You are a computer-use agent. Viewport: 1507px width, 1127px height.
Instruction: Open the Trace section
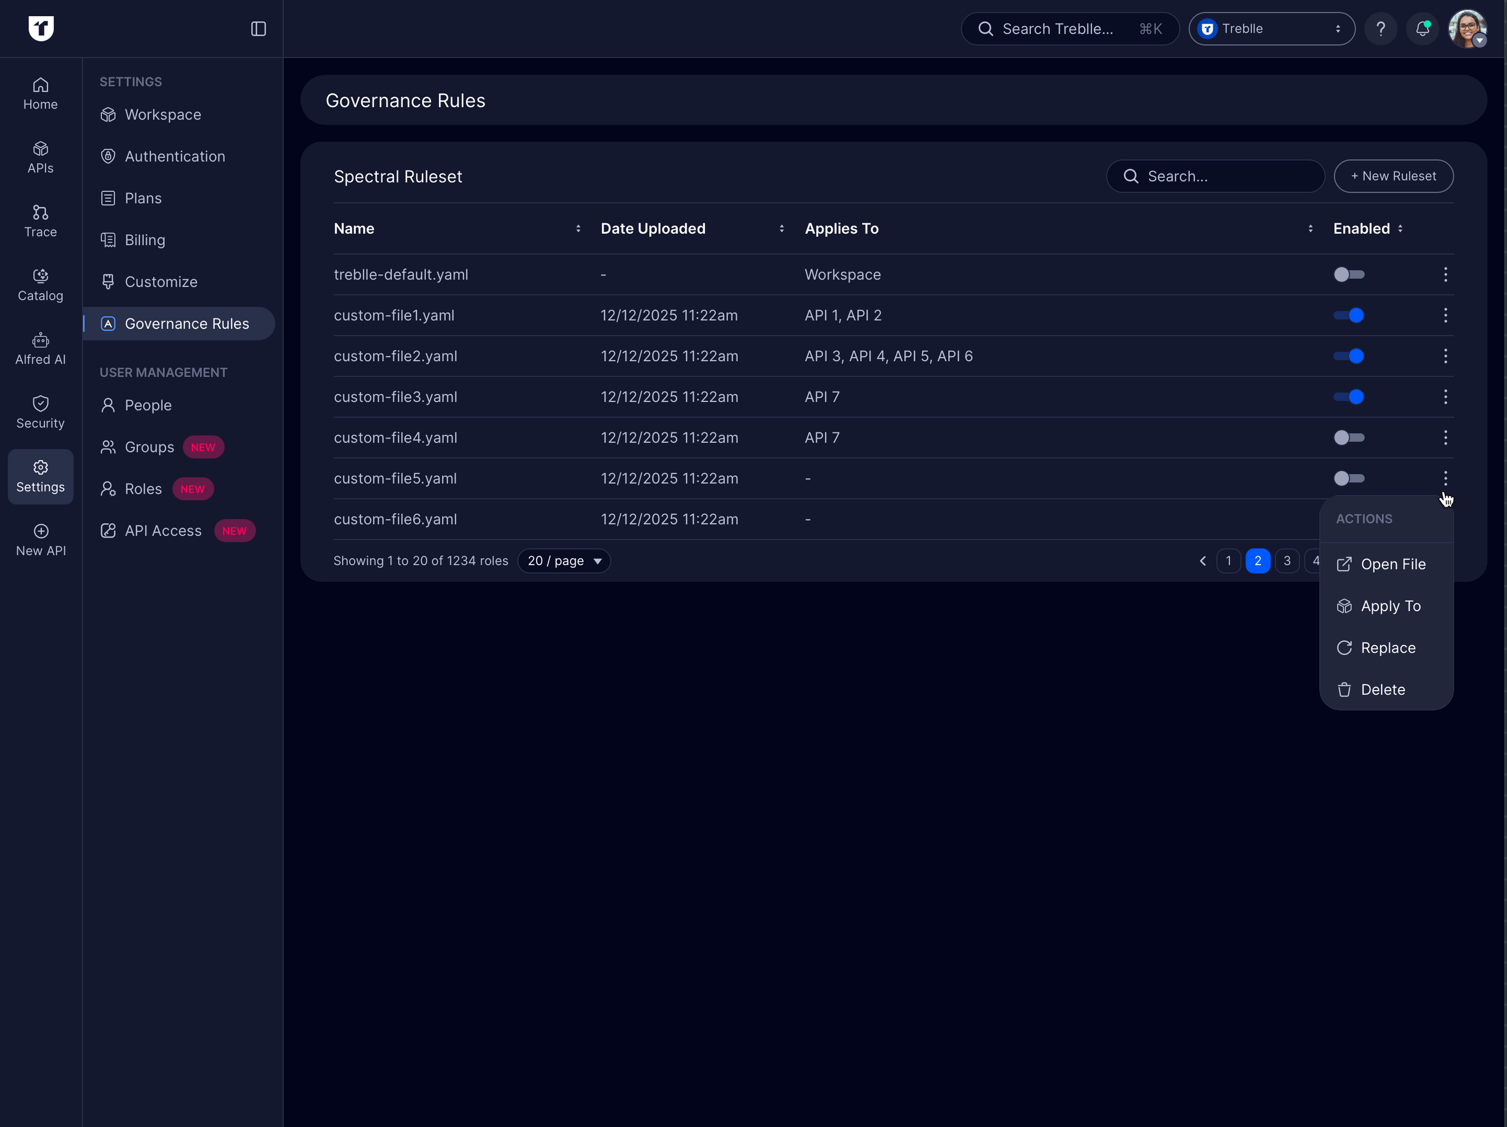(40, 222)
